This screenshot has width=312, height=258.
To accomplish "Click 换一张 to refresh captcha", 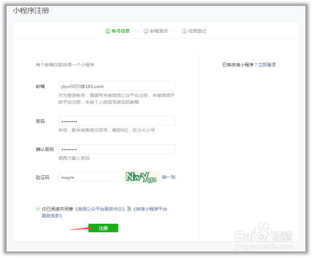I will (169, 177).
